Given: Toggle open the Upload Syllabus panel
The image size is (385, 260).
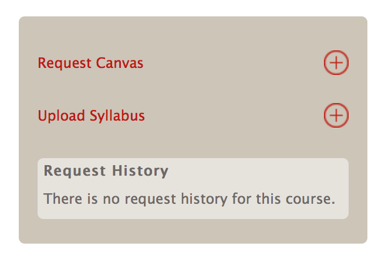Looking at the screenshot, I should 336,115.
